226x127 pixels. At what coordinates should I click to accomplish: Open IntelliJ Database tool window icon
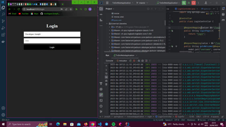[x=223, y=14]
